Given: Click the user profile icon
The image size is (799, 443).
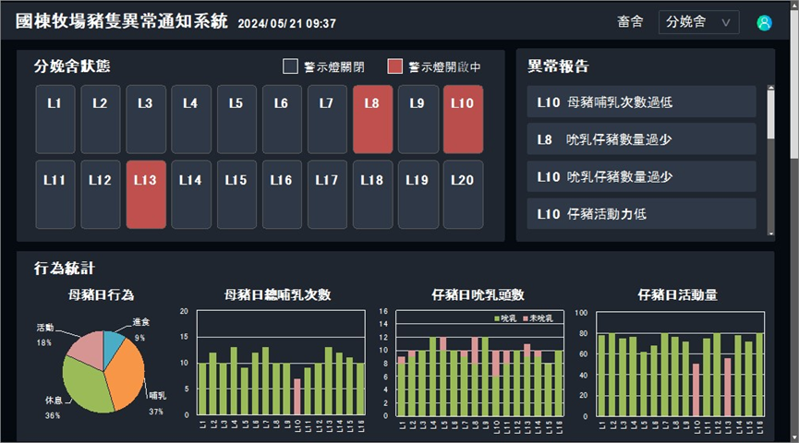Looking at the screenshot, I should point(764,23).
